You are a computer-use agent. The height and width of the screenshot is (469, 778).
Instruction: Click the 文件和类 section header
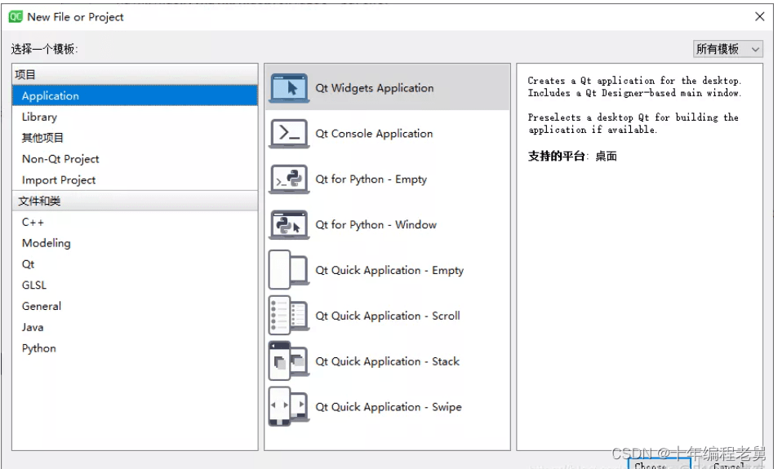[x=135, y=201]
